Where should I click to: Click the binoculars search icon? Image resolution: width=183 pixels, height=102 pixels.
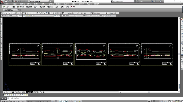135,1
